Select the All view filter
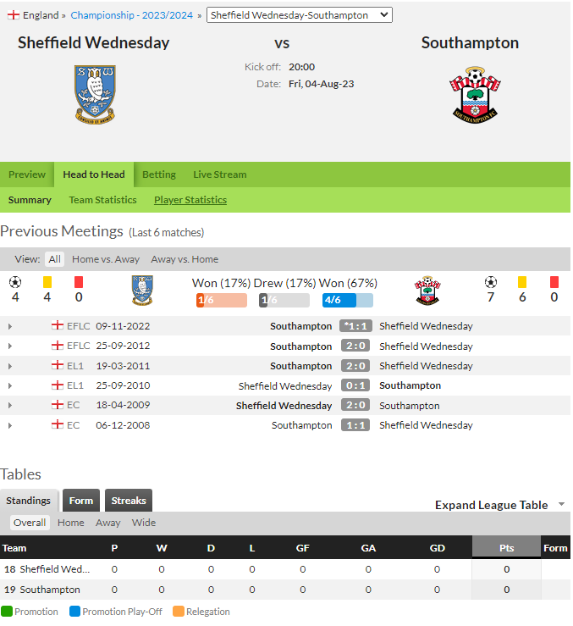This screenshot has height=626, width=573. click(55, 259)
